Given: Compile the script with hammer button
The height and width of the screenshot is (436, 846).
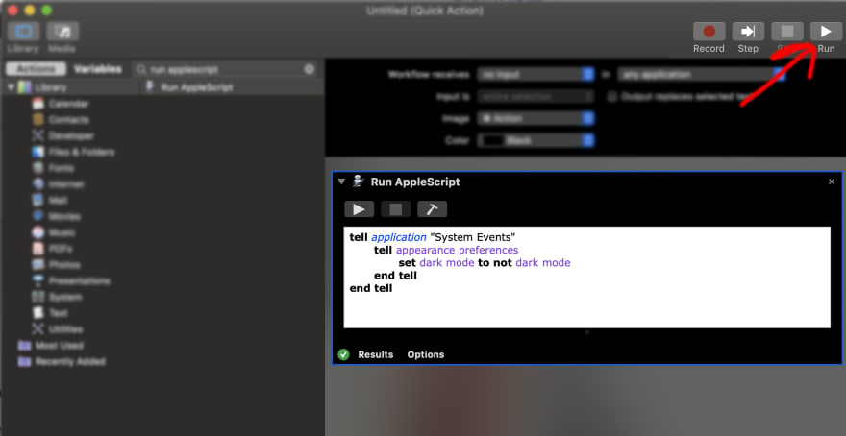Looking at the screenshot, I should point(432,209).
